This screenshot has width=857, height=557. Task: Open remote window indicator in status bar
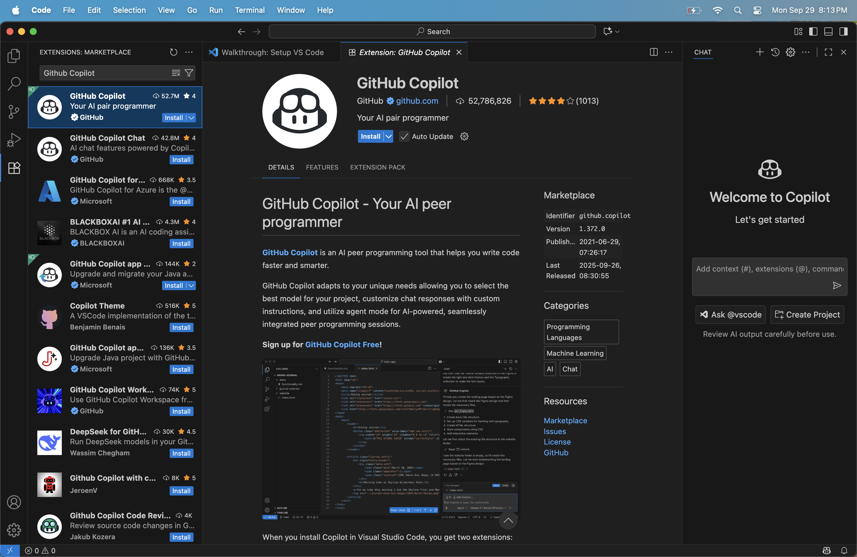[10, 550]
